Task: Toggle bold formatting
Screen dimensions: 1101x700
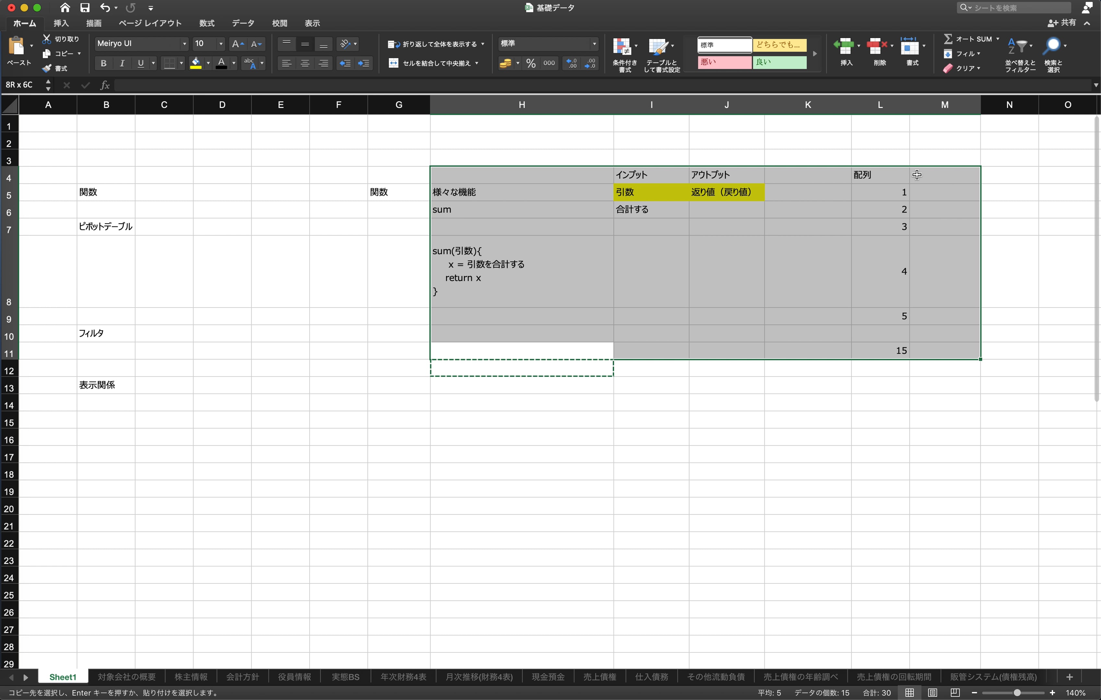Action: 103,64
